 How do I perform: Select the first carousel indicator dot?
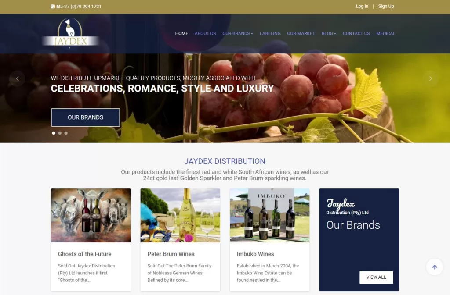(54, 133)
